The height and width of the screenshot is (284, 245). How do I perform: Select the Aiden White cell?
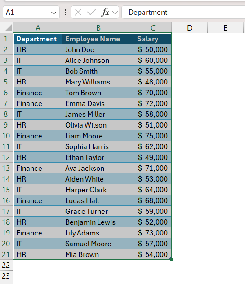[98, 179]
